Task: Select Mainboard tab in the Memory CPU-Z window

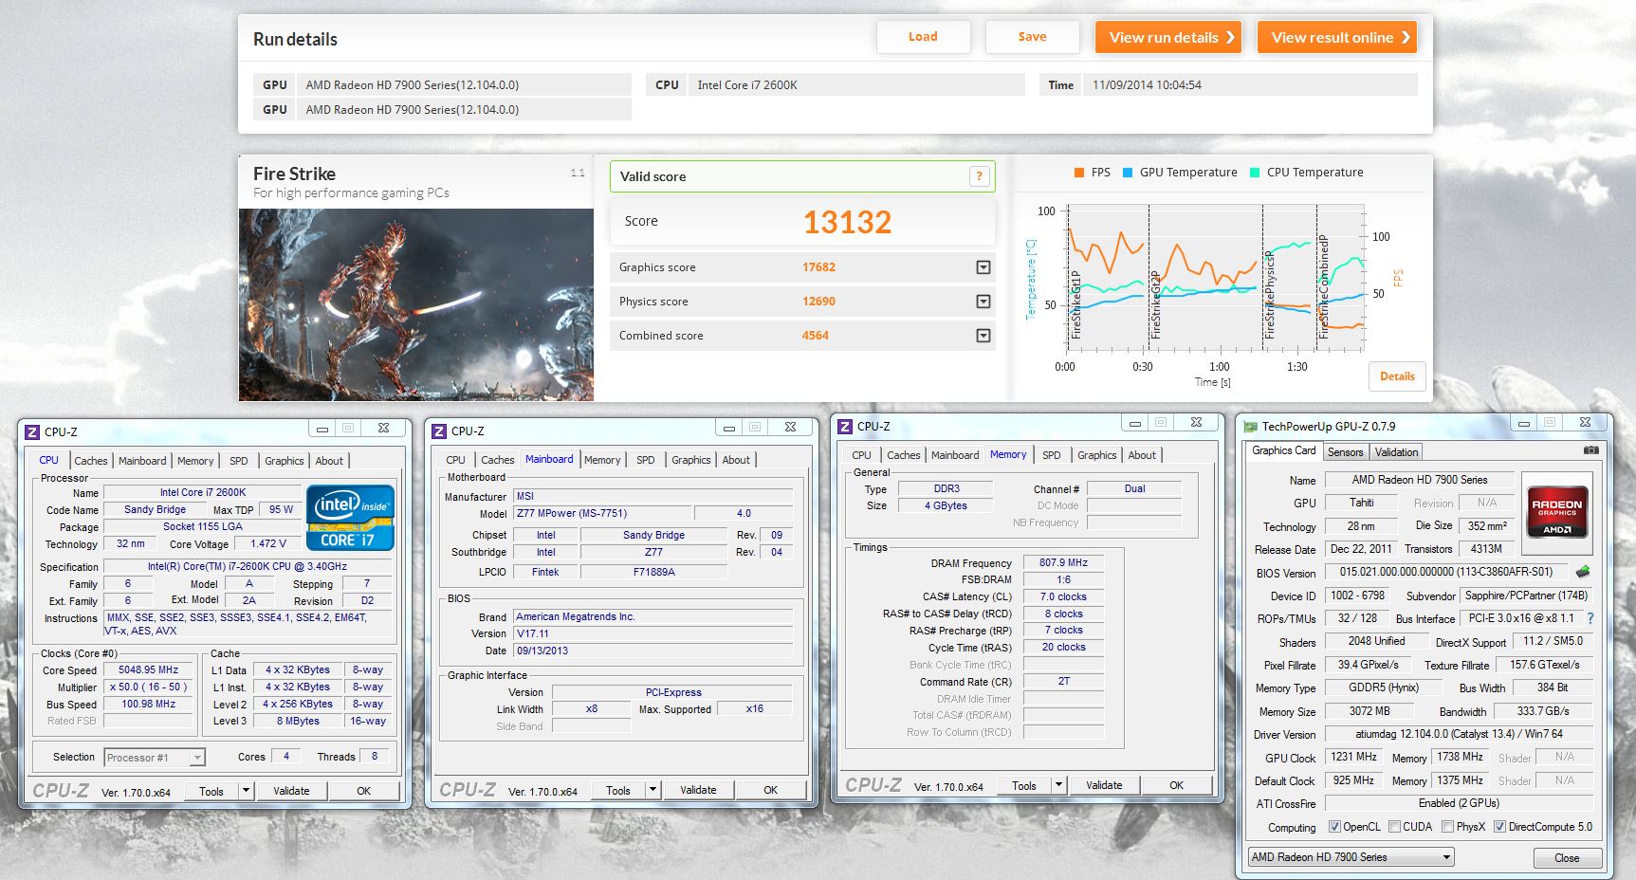Action: (x=955, y=455)
